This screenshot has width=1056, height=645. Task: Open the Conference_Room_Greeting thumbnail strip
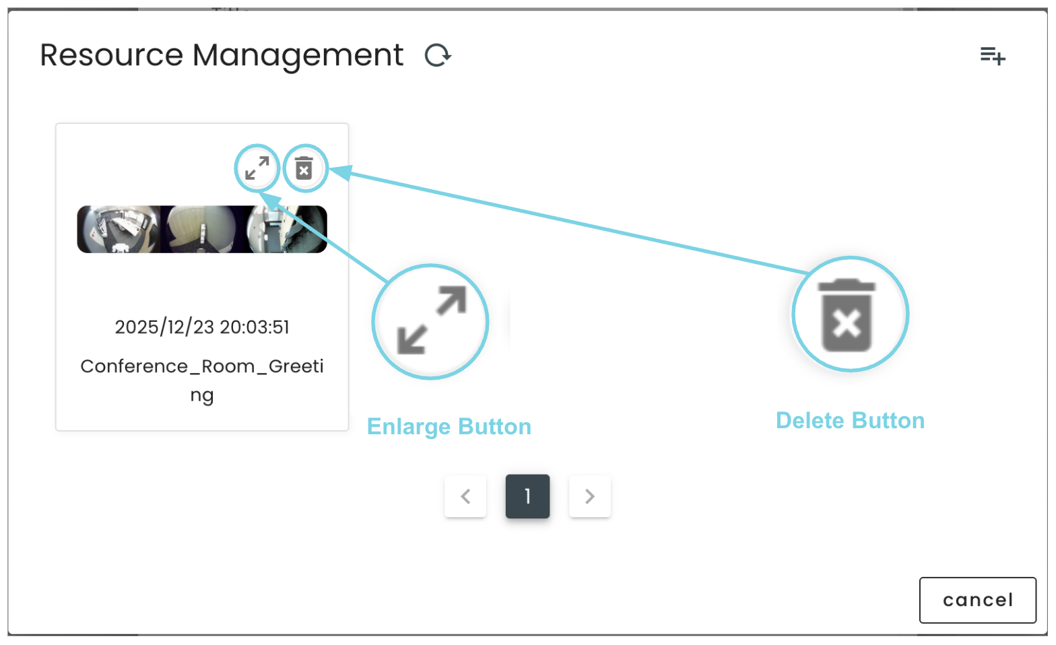pos(202,230)
